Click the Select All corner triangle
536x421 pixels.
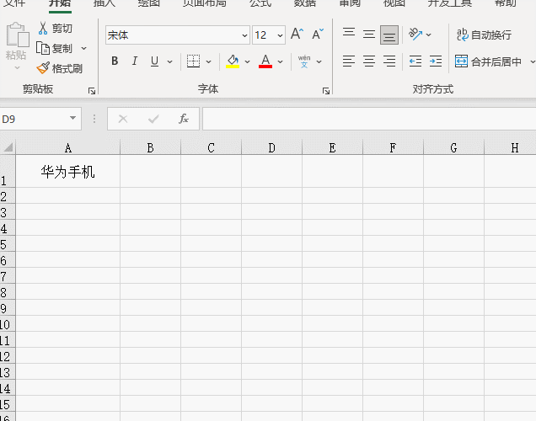(8, 147)
